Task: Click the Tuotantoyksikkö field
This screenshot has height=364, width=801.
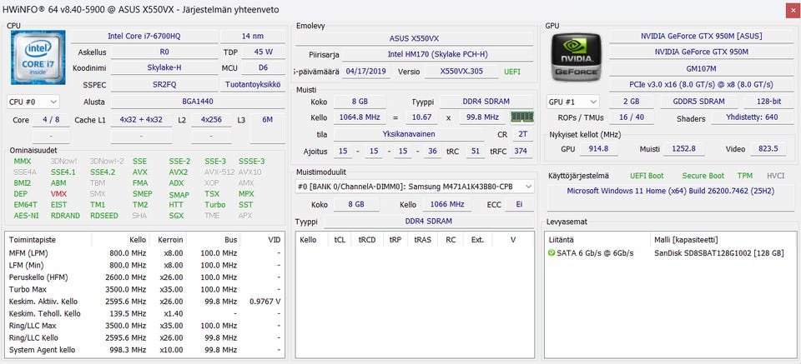Action: click(x=251, y=85)
